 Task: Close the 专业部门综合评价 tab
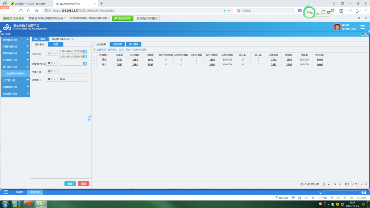[72, 39]
